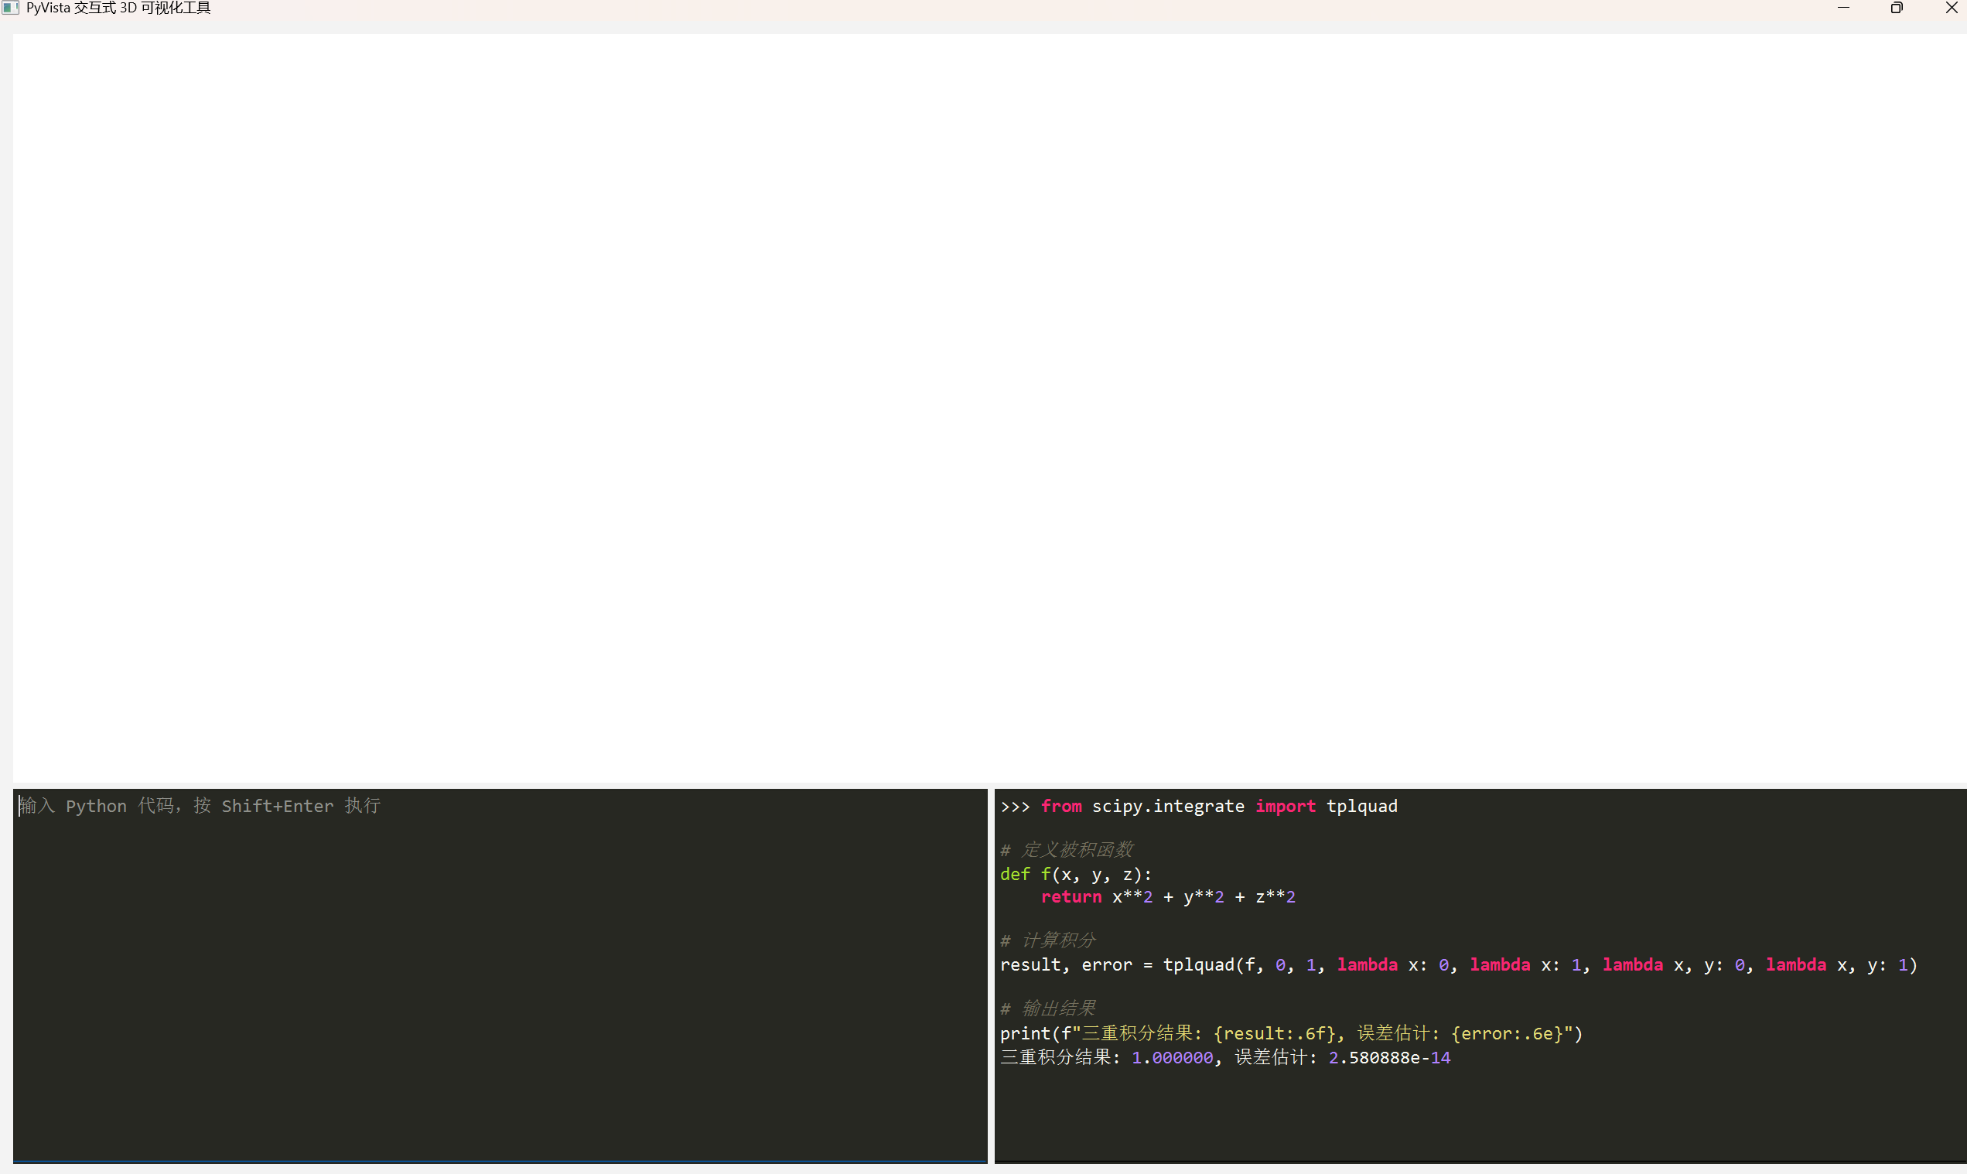Minimize the PyVista window
This screenshot has height=1174, width=1967.
[1842, 8]
